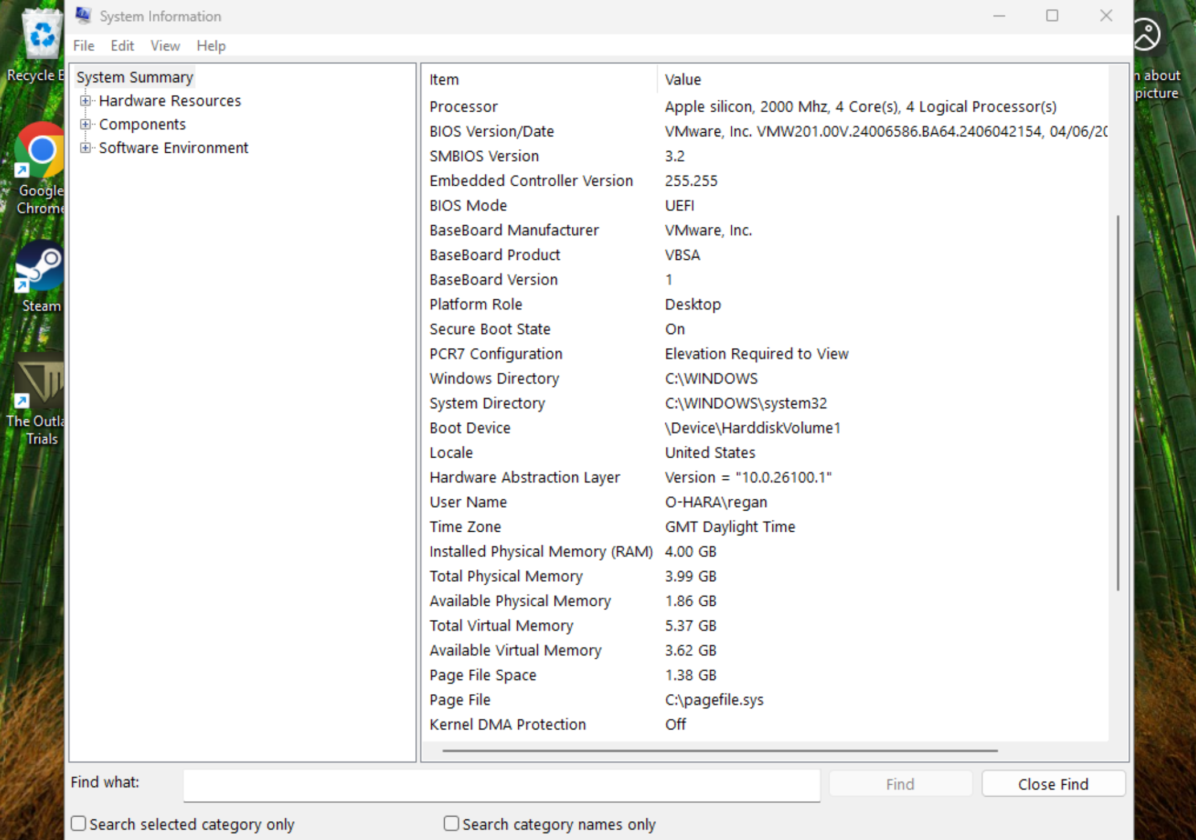The height and width of the screenshot is (840, 1196).
Task: Select Installed Physical Memory (RAM) row
Action: (x=765, y=551)
